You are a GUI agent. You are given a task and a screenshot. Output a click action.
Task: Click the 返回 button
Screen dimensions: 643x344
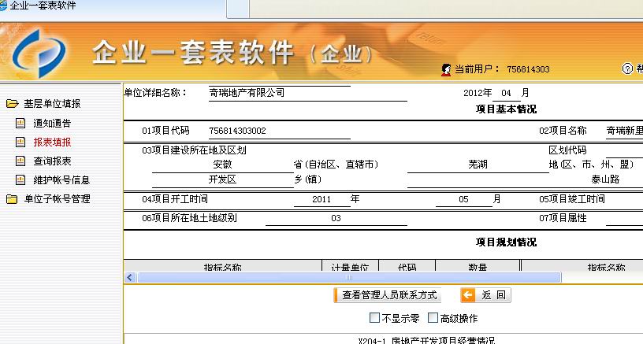(x=485, y=295)
